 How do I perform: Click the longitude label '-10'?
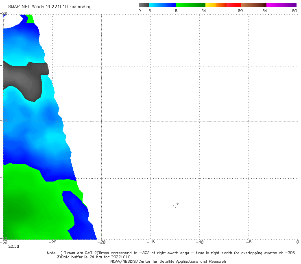coord(200,242)
